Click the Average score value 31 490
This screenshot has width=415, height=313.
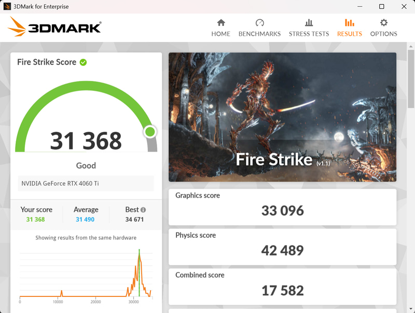85,219
